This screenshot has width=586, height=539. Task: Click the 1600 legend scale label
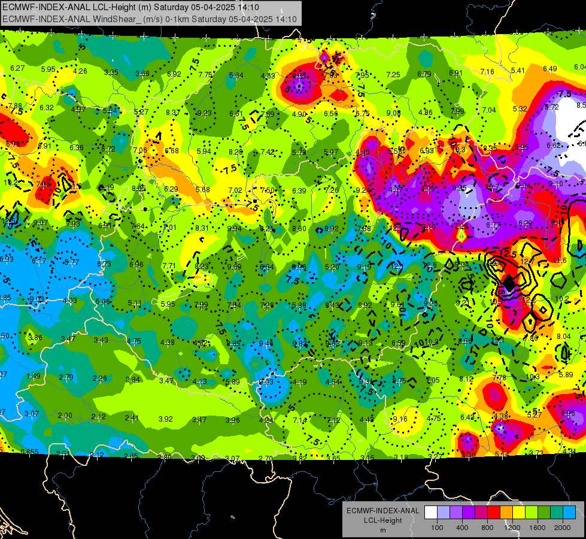pyautogui.click(x=538, y=528)
